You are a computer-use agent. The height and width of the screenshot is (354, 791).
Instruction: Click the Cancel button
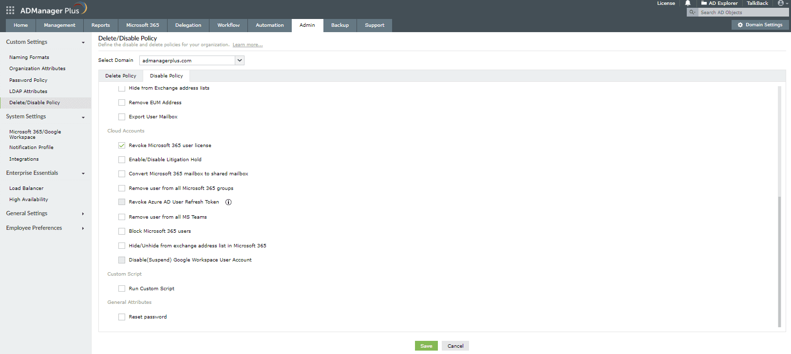(455, 346)
